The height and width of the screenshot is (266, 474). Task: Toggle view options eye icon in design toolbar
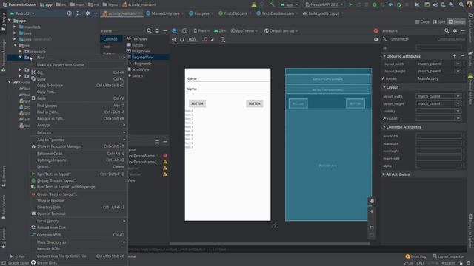[174, 39]
